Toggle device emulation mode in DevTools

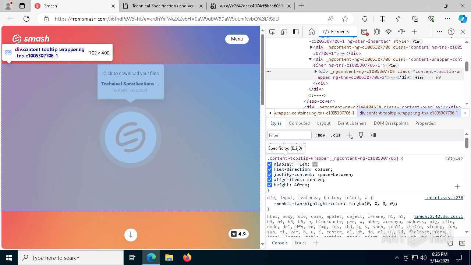point(284,32)
